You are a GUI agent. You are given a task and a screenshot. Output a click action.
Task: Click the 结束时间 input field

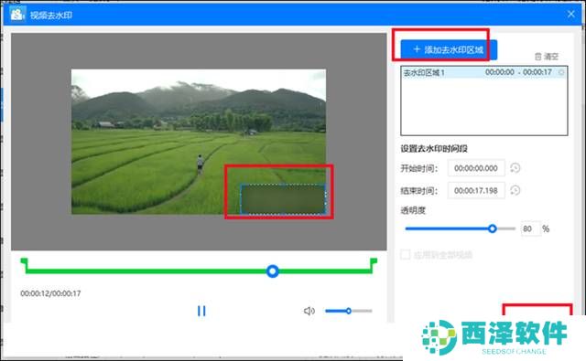(x=476, y=191)
